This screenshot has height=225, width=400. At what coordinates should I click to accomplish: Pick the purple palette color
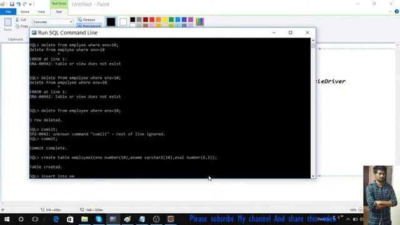coord(191,19)
